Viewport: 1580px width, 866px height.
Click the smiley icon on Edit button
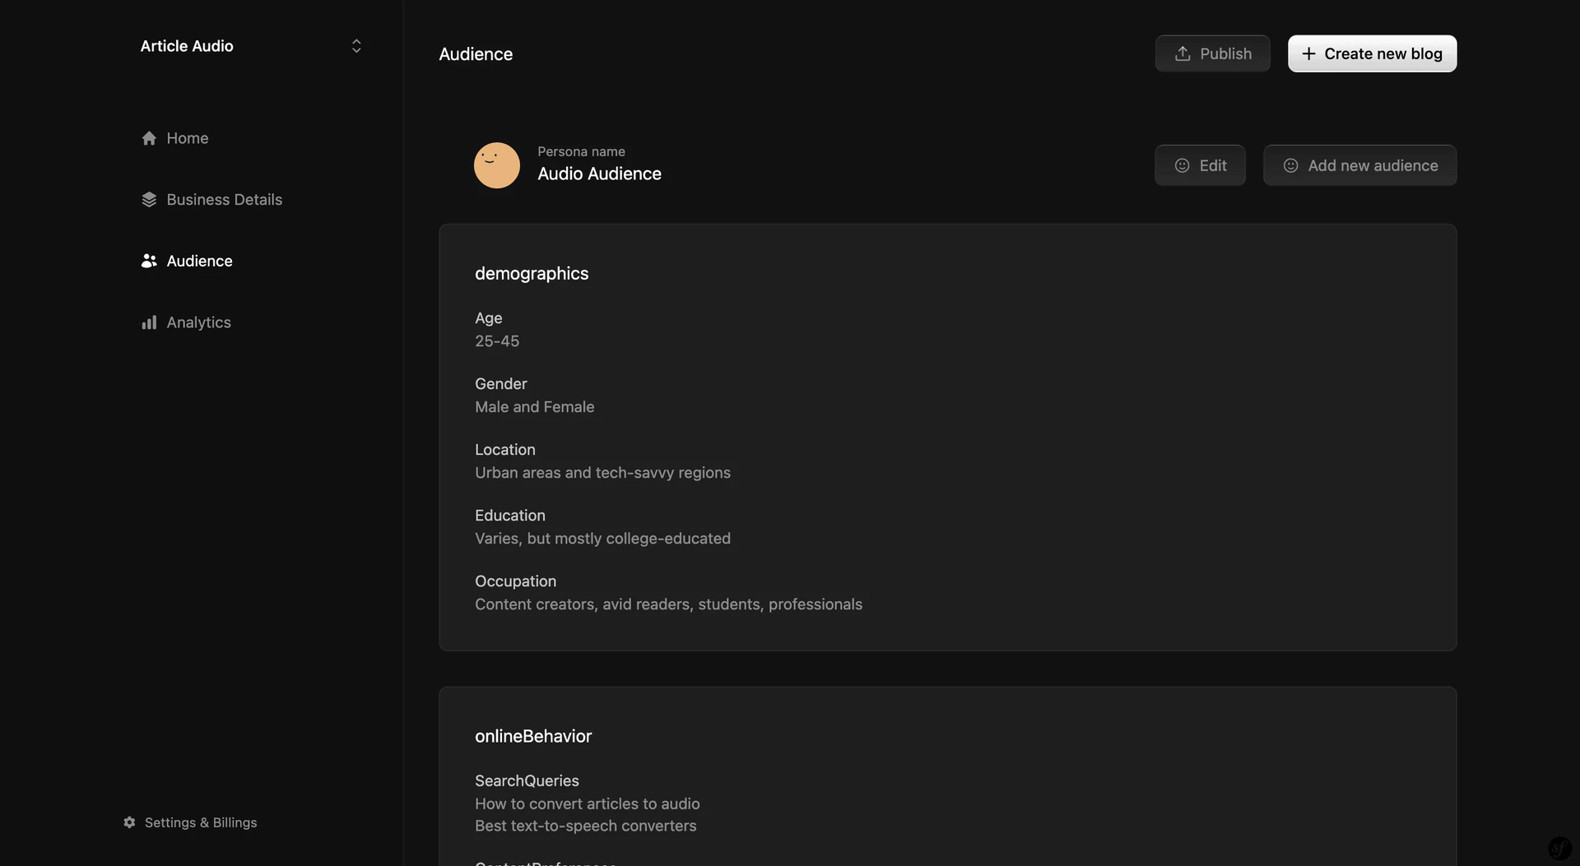tap(1182, 164)
